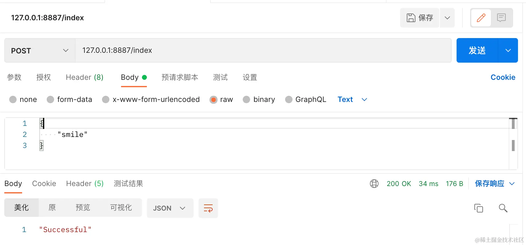Image resolution: width=526 pixels, height=245 pixels.
Task: Click 保存响应 save response button
Action: click(x=490, y=184)
